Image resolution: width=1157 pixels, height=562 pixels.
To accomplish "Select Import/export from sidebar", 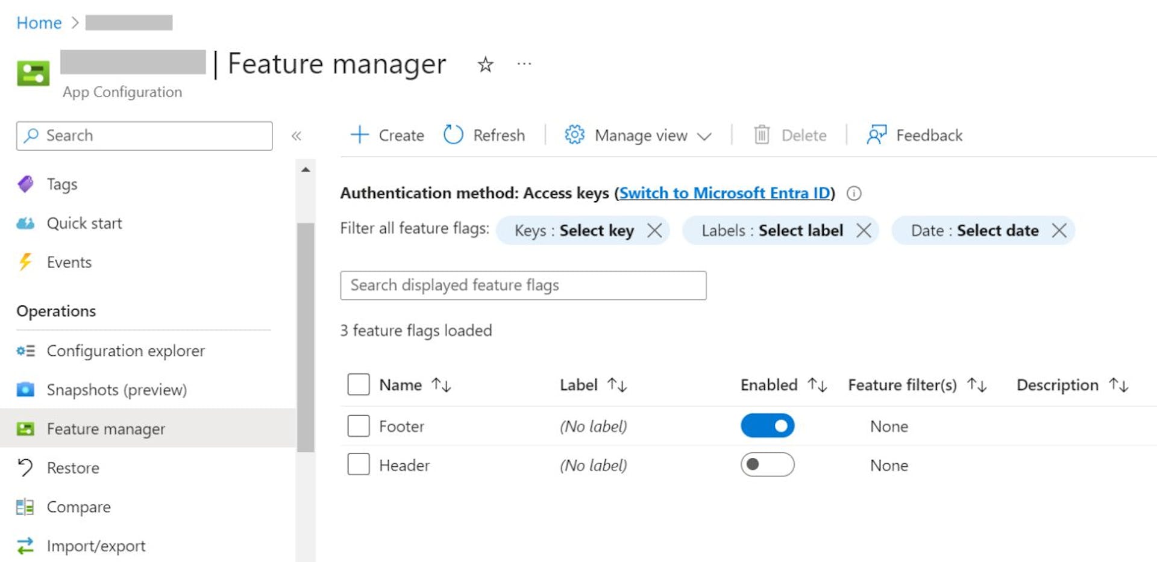I will (96, 546).
